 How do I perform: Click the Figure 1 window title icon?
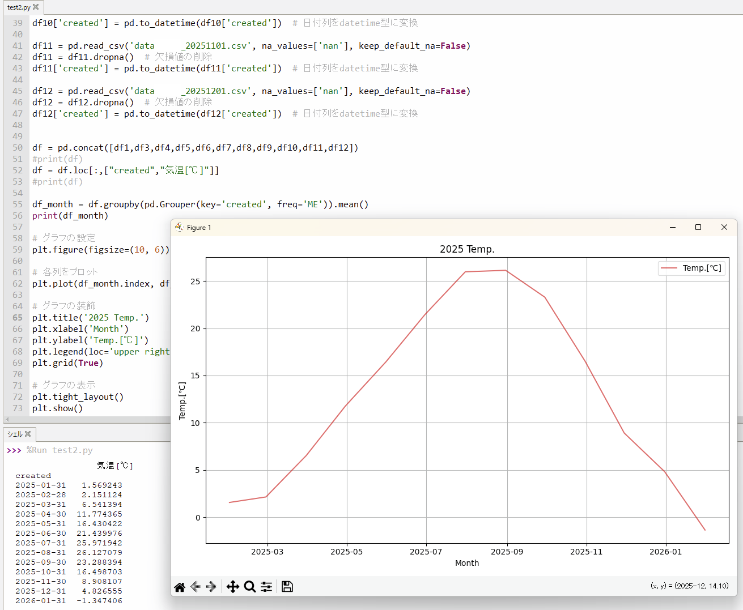click(180, 227)
